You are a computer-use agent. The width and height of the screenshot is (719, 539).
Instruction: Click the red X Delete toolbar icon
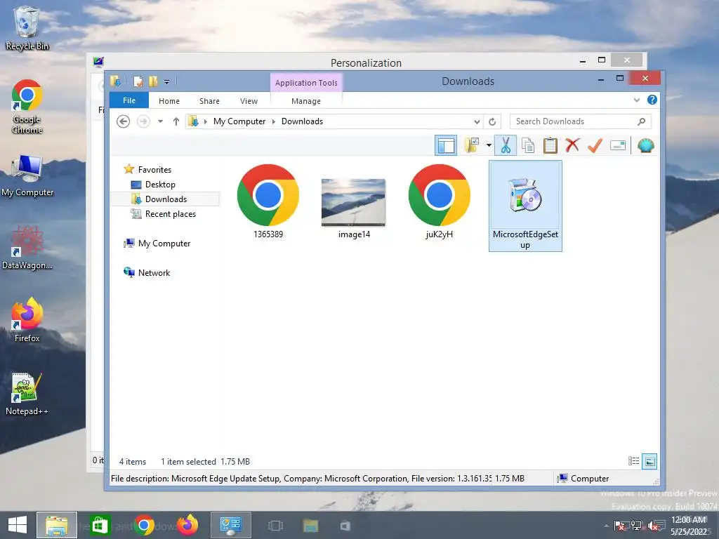(572, 145)
